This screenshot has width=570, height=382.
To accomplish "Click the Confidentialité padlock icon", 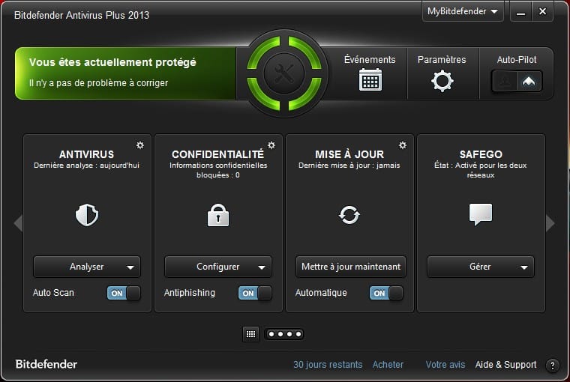I will point(218,215).
